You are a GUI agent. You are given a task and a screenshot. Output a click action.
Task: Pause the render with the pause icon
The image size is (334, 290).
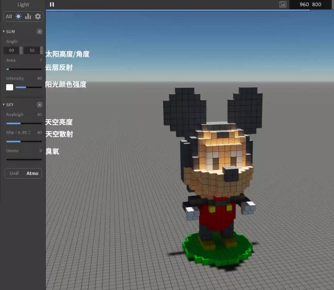(52, 5)
